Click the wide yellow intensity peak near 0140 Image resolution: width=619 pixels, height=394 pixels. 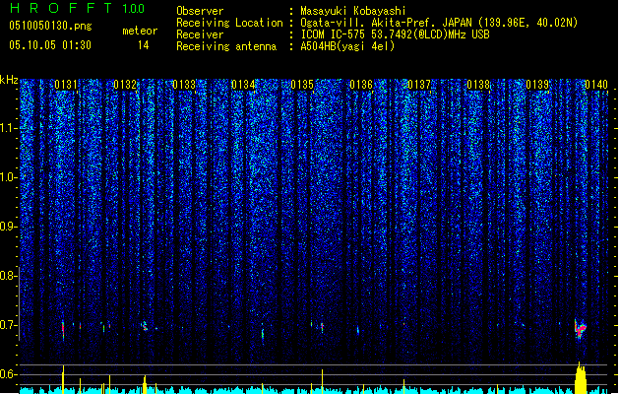pyautogui.click(x=581, y=378)
